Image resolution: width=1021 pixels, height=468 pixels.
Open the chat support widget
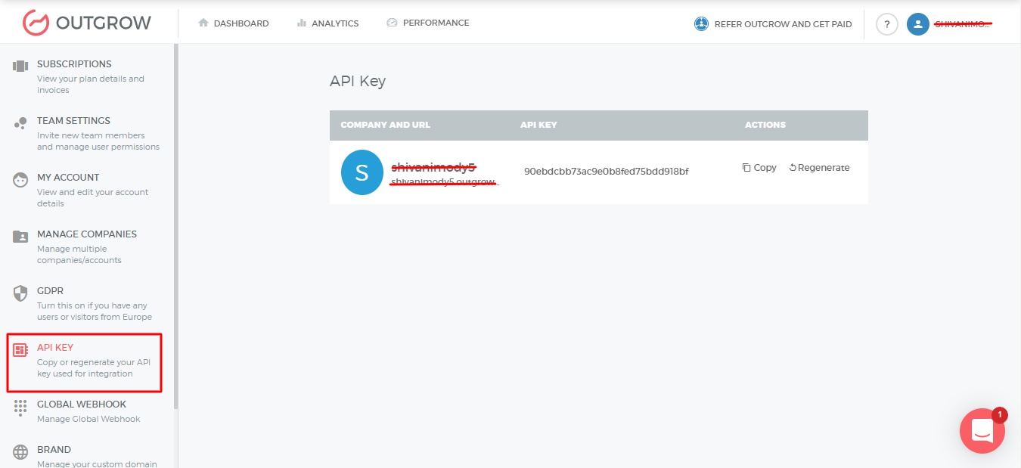pos(982,431)
